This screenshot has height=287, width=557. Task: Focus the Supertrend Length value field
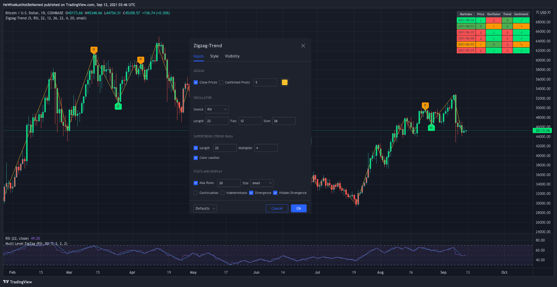[225, 148]
